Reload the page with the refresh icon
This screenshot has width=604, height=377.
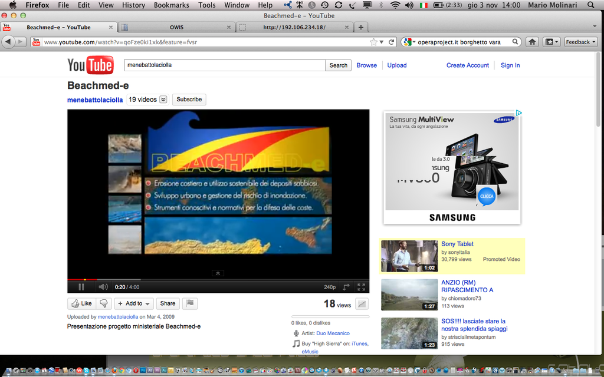391,42
